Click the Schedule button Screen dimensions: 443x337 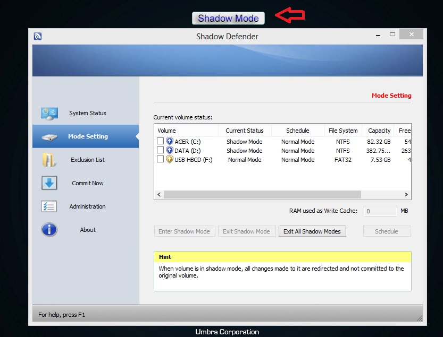387,231
